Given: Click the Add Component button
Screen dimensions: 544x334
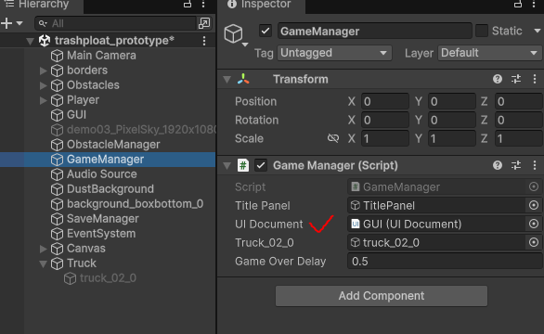Looking at the screenshot, I should click(382, 296).
